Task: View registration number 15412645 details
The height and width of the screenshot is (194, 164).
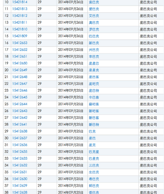Action: pos(20,97)
